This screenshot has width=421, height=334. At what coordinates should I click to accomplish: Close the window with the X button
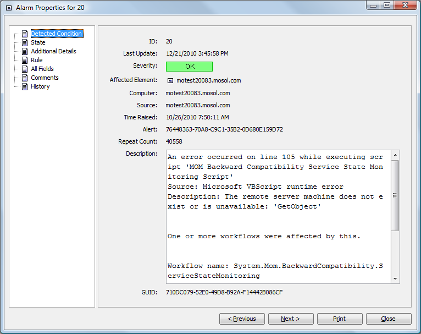(x=405, y=5)
